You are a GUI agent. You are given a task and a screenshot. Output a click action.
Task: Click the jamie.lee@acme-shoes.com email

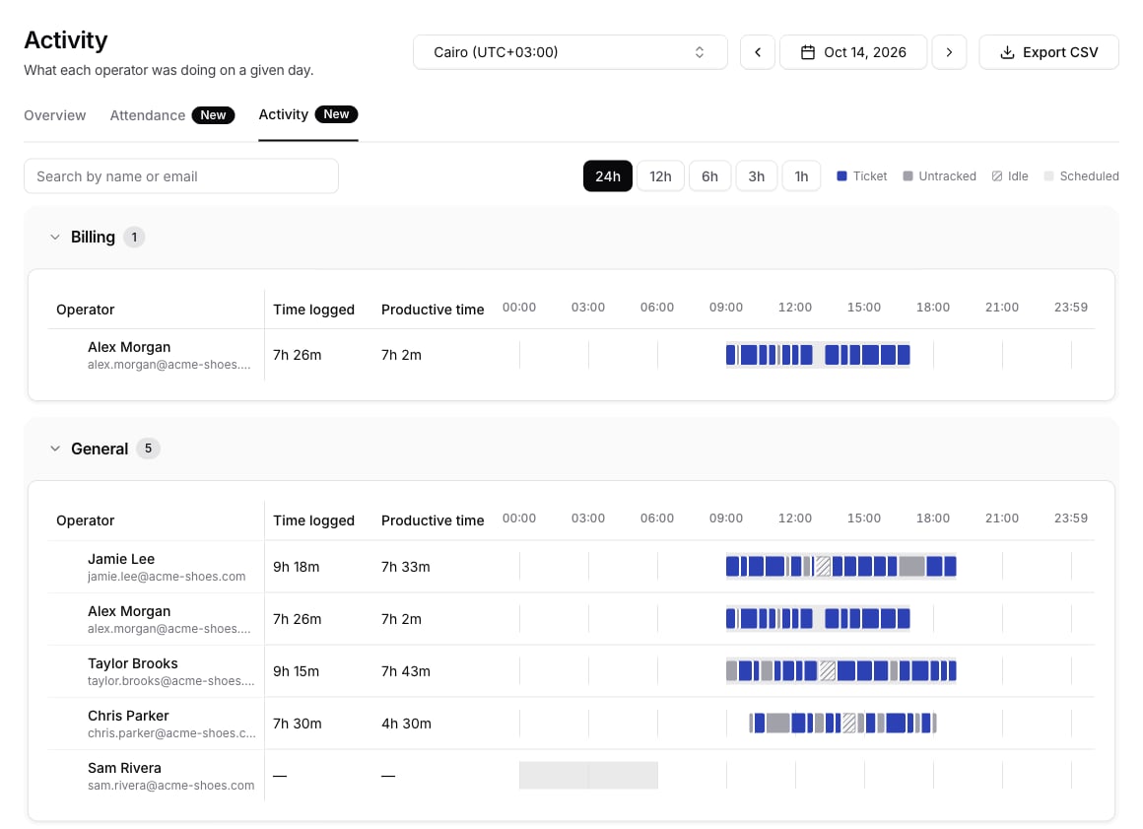pyautogui.click(x=167, y=577)
